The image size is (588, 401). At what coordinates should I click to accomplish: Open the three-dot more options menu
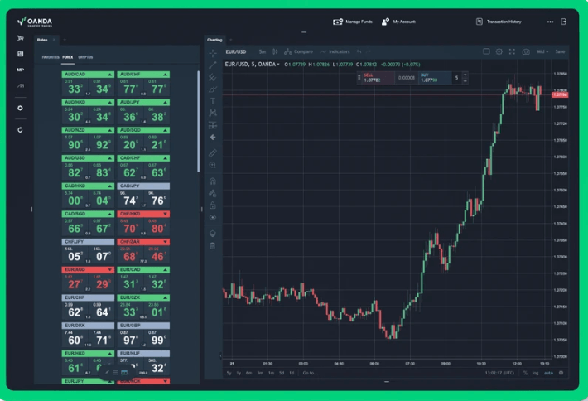(x=550, y=22)
